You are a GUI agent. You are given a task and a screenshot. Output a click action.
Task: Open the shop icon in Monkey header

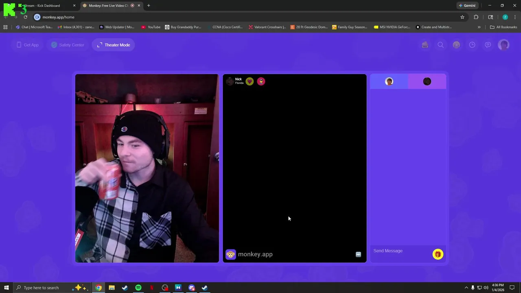[425, 45]
